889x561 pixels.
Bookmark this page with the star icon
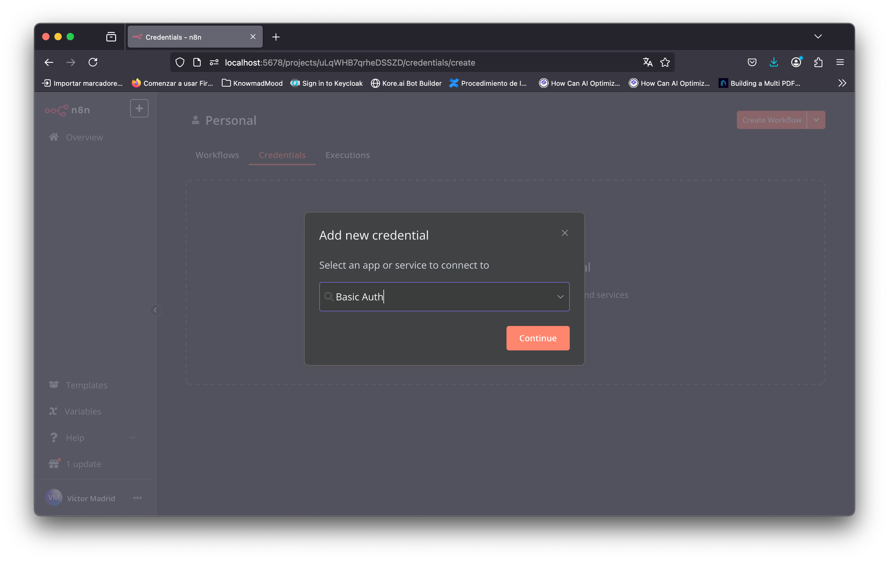(665, 63)
